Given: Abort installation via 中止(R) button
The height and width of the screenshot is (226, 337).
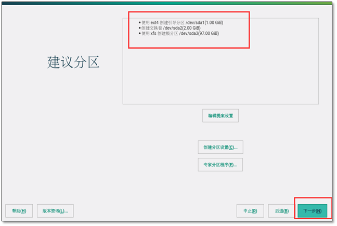Looking at the screenshot, I should click(x=250, y=211).
